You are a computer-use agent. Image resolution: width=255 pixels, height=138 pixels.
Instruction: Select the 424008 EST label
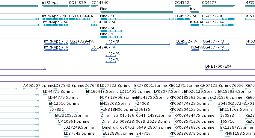coord(142,104)
